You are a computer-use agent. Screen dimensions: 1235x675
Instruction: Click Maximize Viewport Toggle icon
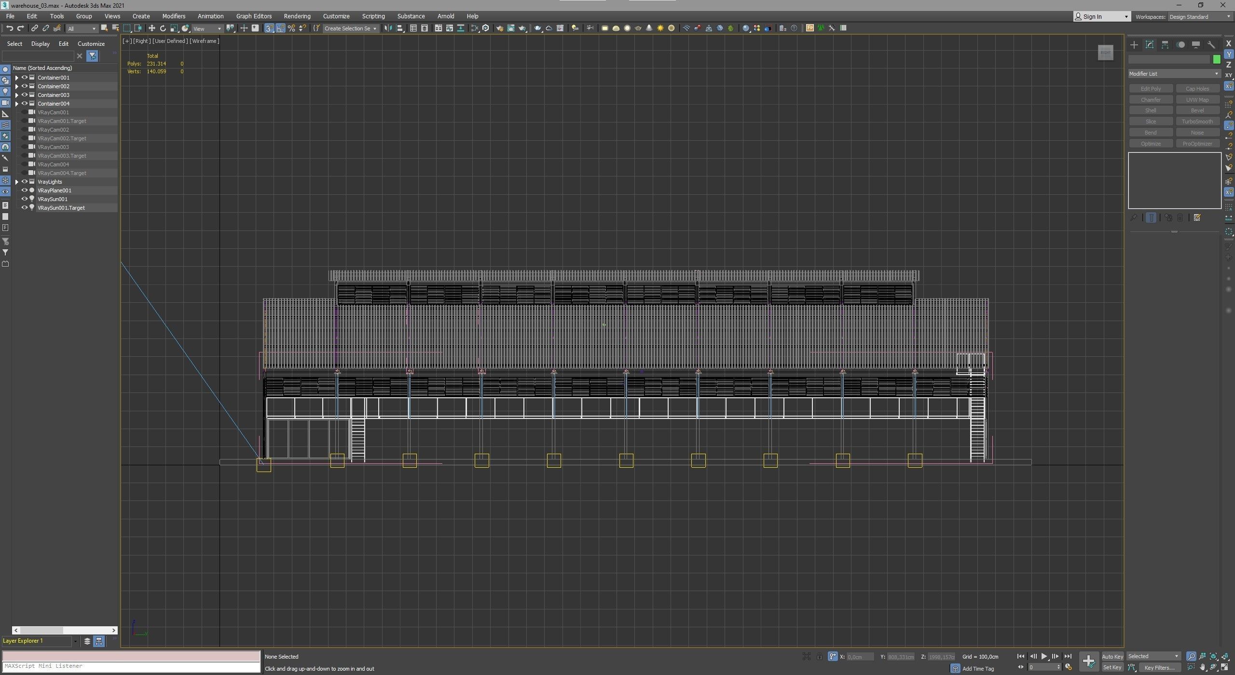tap(1224, 667)
